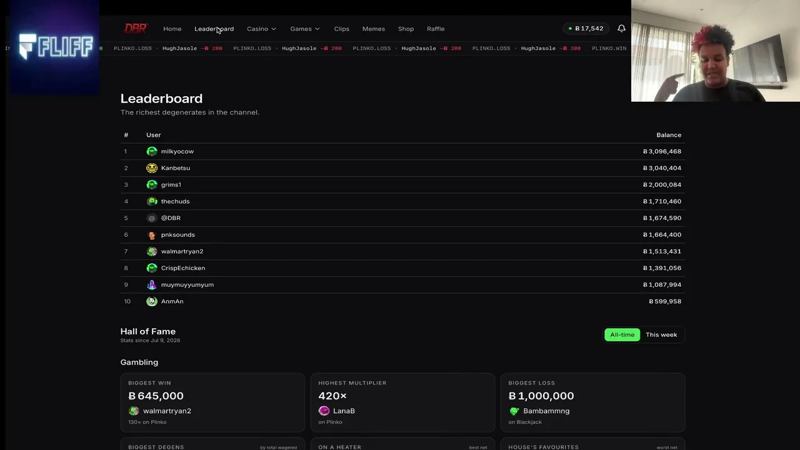Viewport: 800px width, 450px height.
Task: Click AnmAn's avatar icon
Action: 152,301
